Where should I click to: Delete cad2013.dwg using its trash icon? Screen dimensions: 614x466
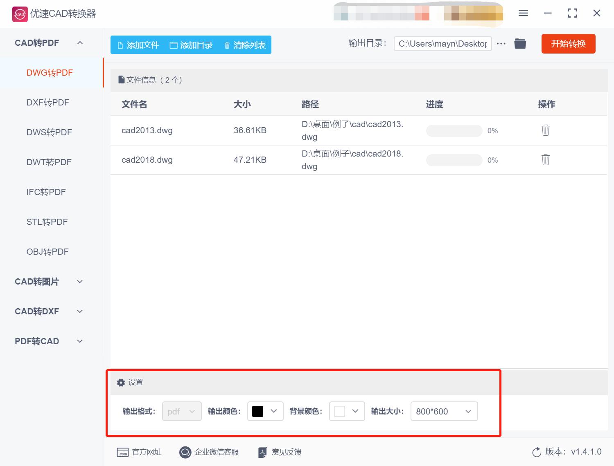point(545,130)
